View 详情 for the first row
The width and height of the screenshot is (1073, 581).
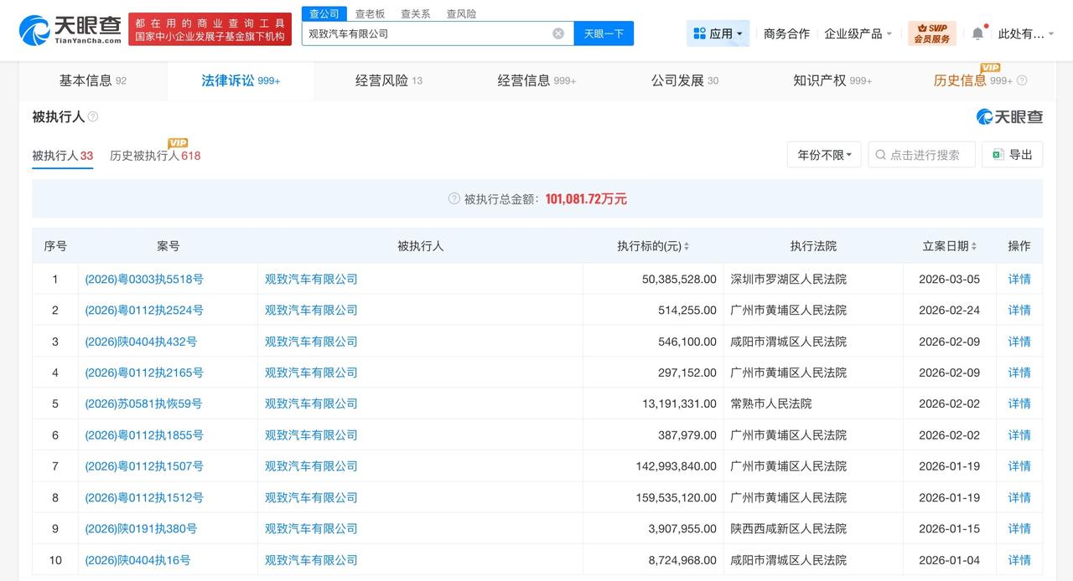pyautogui.click(x=1019, y=279)
